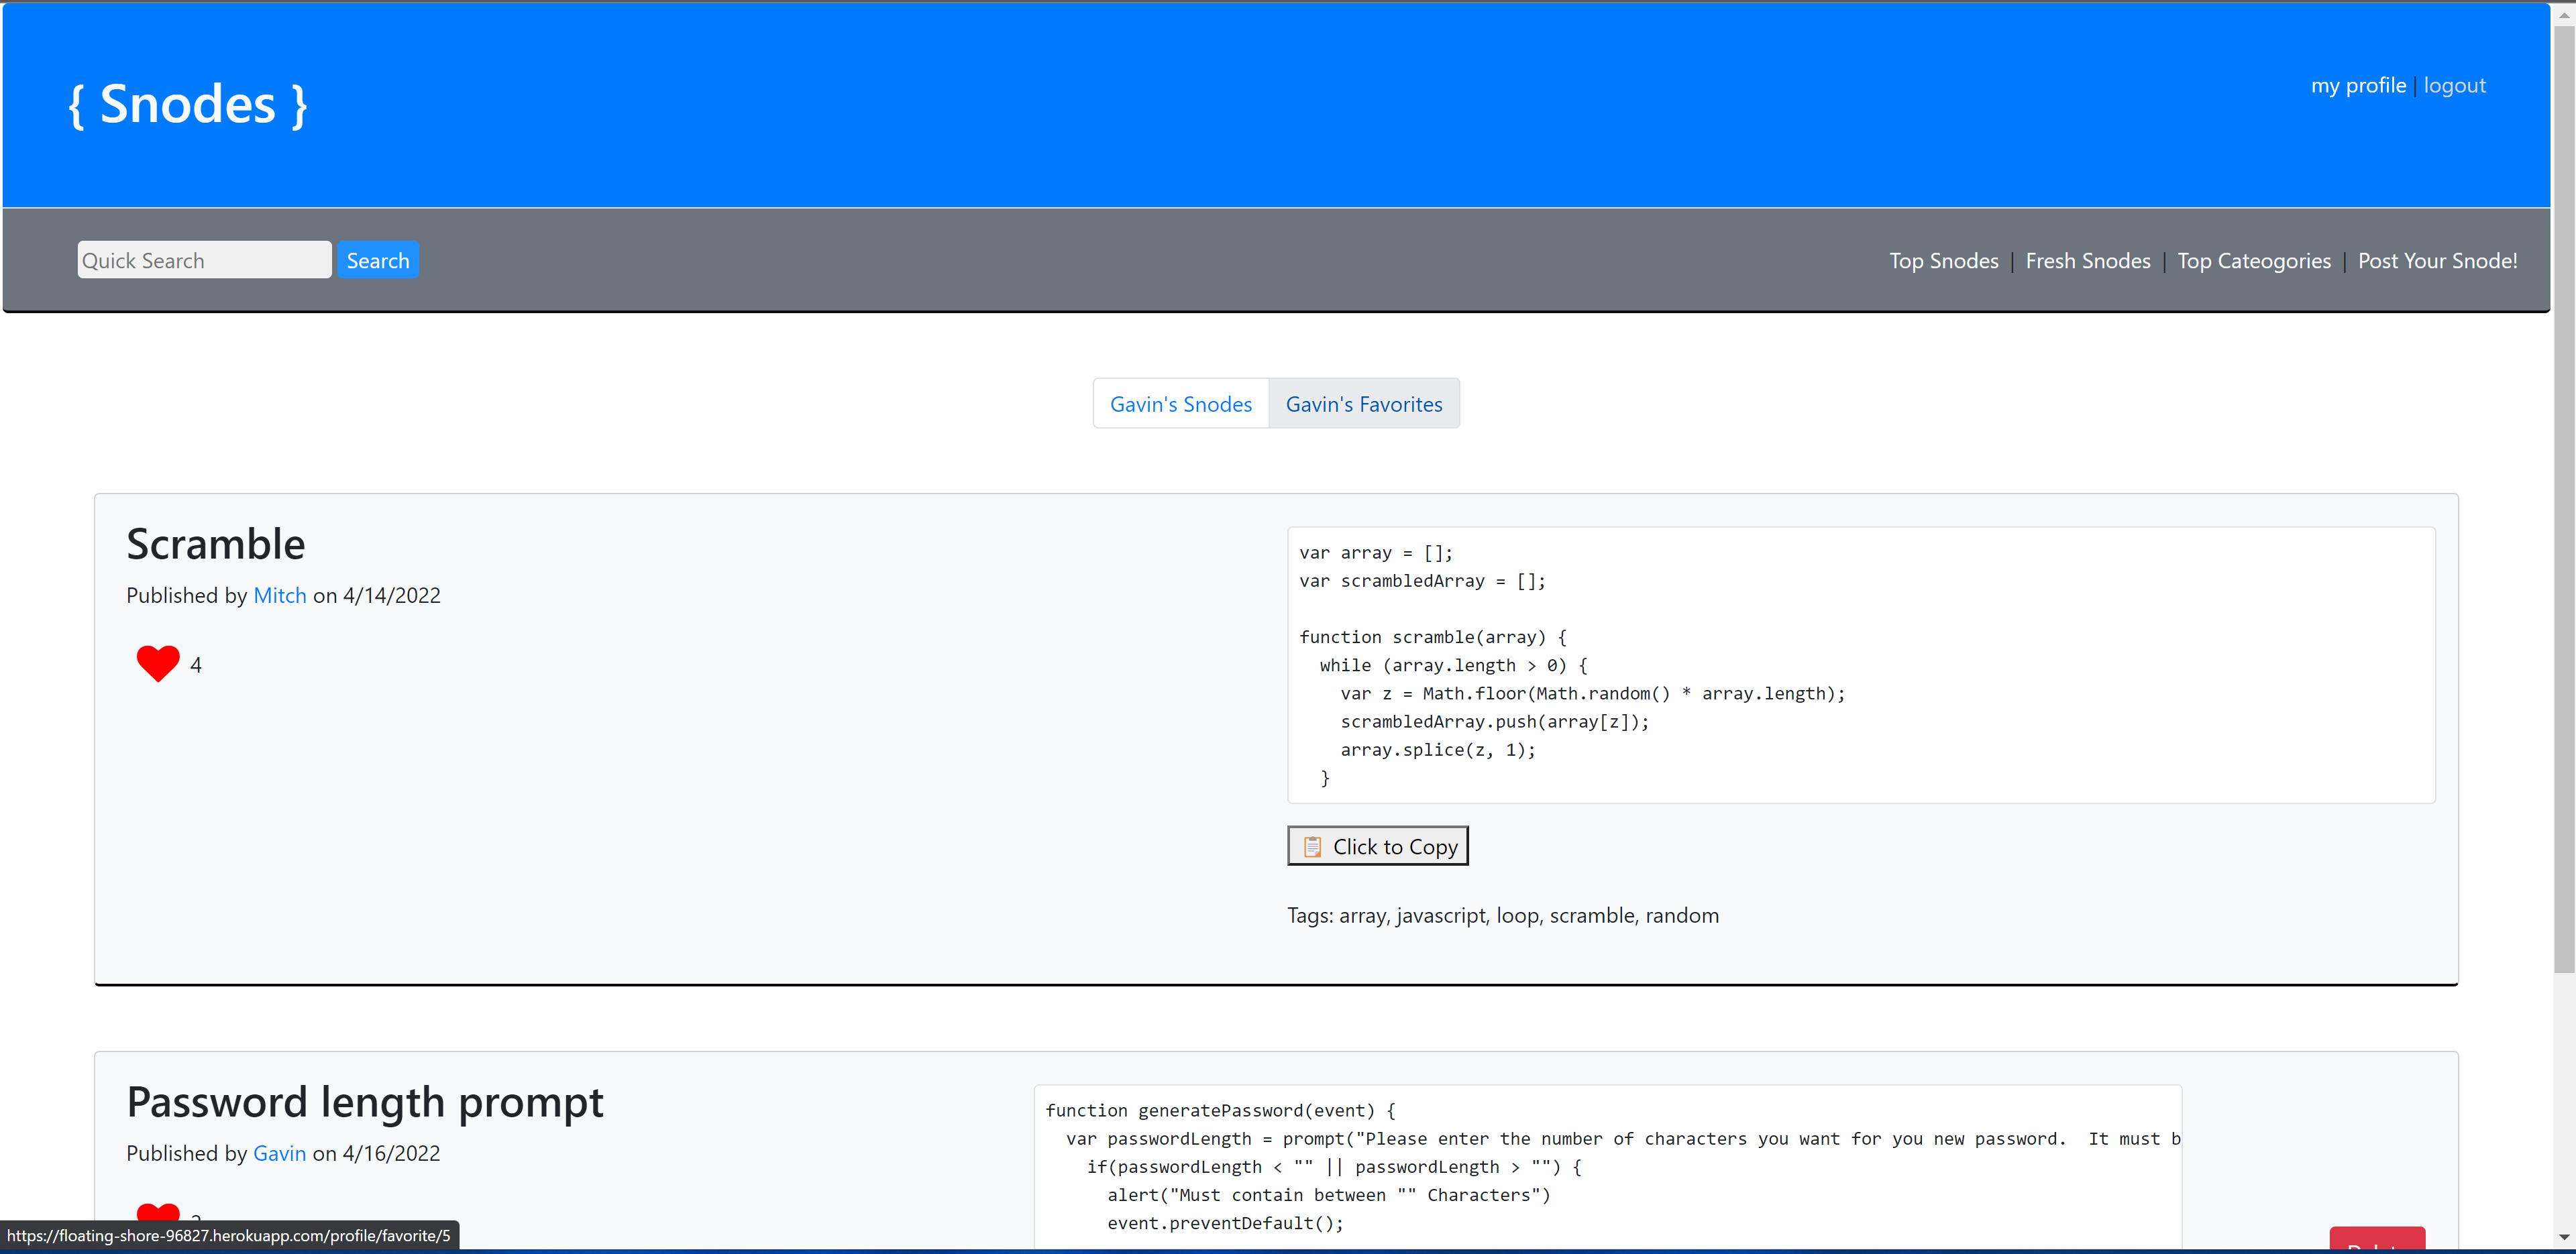Open Fresh Snodes
Viewport: 2576px width, 1254px height.
click(x=2088, y=260)
